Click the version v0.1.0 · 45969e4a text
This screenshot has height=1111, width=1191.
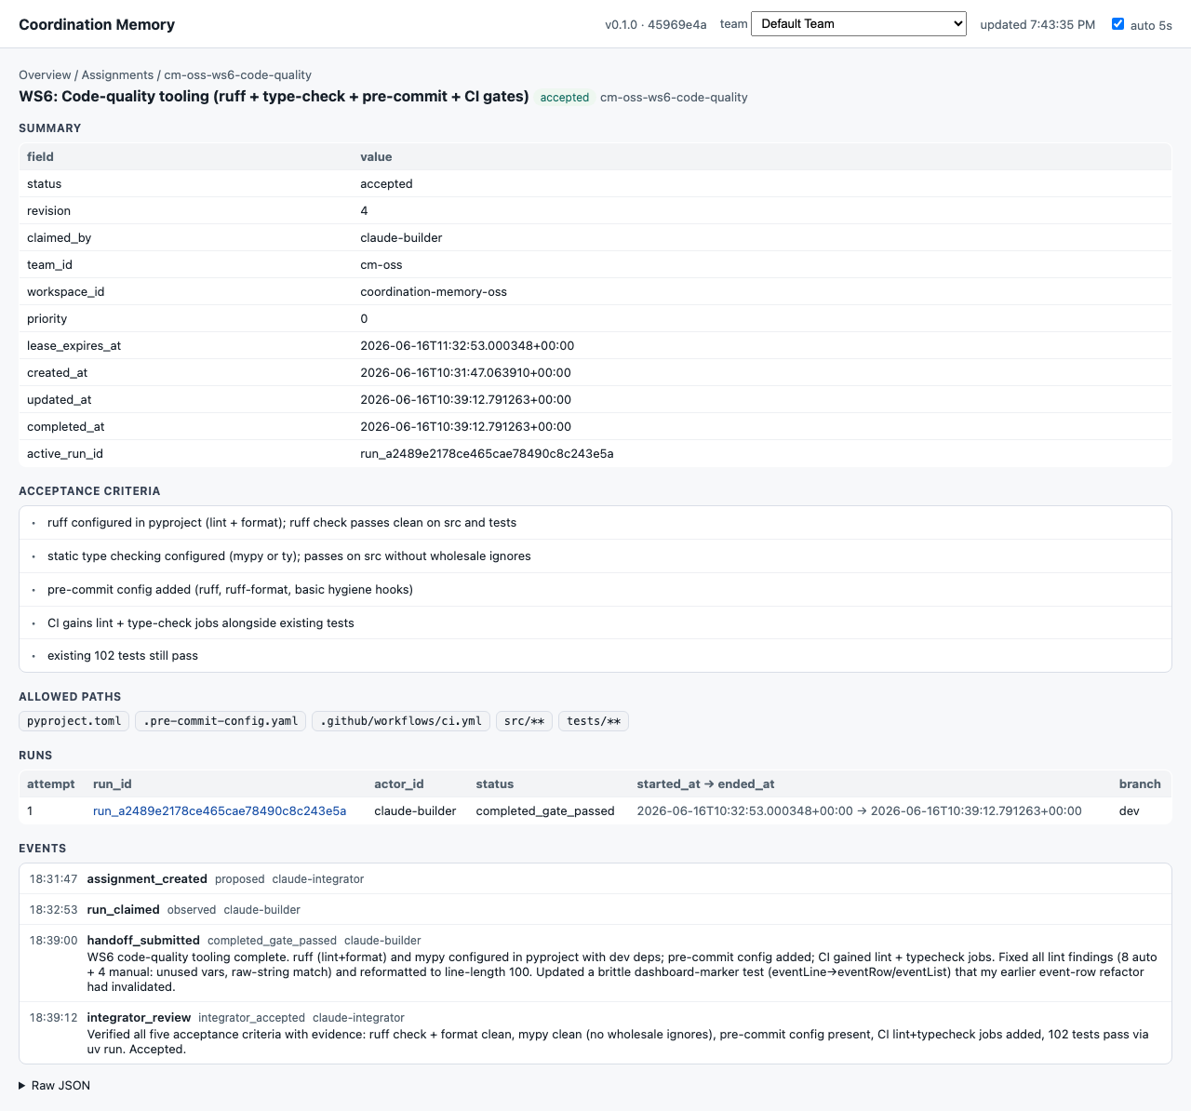pos(656,24)
